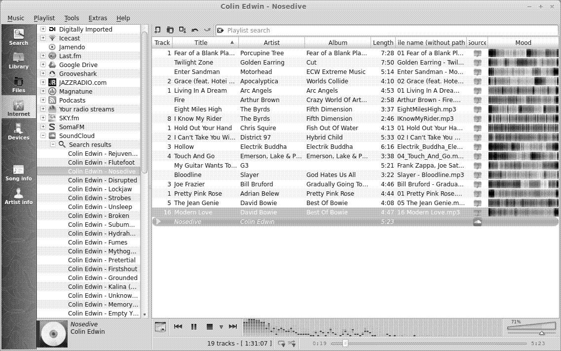The width and height of the screenshot is (561, 351).
Task: Expand the Icecast tree node
Action: 43,38
